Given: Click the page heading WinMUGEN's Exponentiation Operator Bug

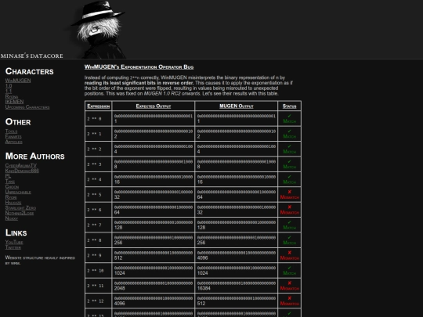Looking at the screenshot, I should 139,67.
